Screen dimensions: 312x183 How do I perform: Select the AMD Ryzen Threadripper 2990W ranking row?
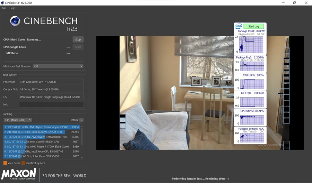point(42,127)
